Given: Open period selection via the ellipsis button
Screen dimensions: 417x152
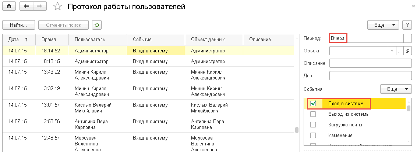Looking at the screenshot, I should (407, 38).
